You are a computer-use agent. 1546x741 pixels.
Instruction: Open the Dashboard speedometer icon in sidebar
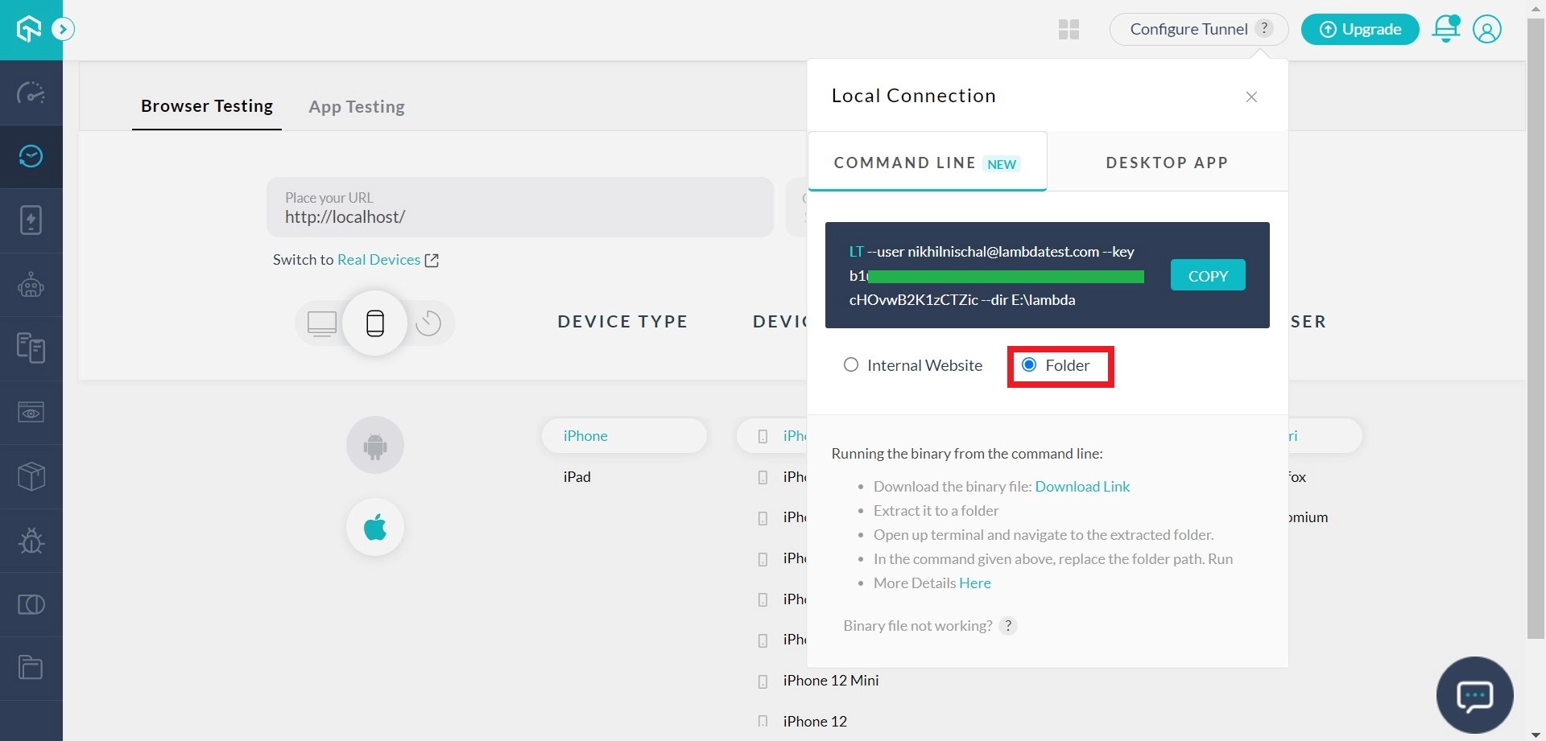tap(31, 93)
